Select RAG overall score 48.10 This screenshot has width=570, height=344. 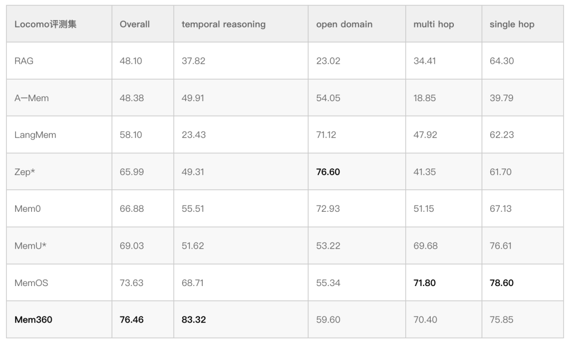pos(130,61)
